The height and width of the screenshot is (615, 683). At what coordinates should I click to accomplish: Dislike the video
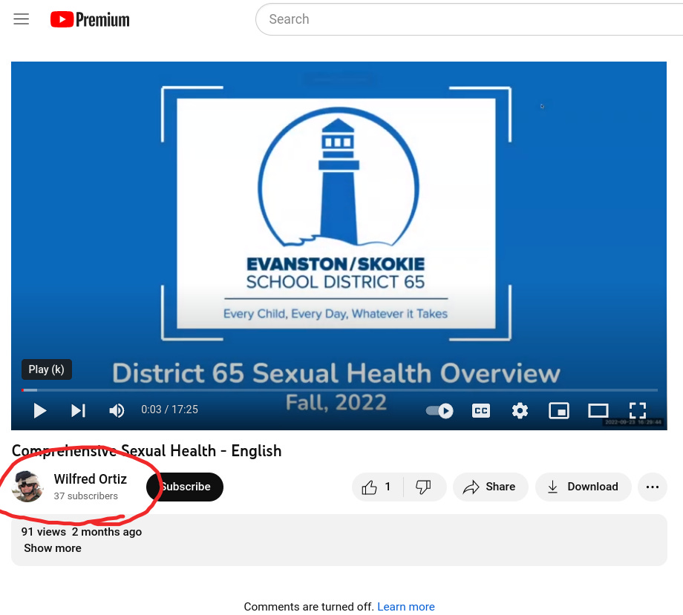point(423,487)
